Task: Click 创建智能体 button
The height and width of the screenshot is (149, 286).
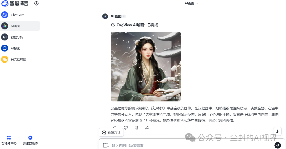Action: [30, 140]
